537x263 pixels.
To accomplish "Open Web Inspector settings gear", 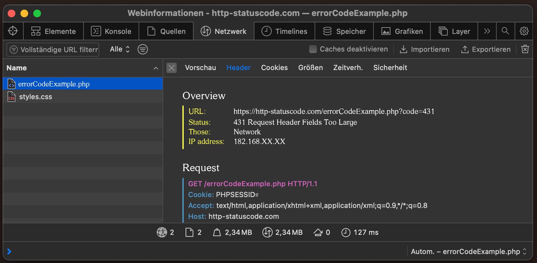I will pos(524,31).
